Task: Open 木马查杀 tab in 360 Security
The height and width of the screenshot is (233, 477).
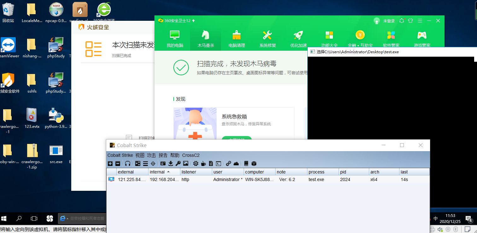Action: pos(206,39)
